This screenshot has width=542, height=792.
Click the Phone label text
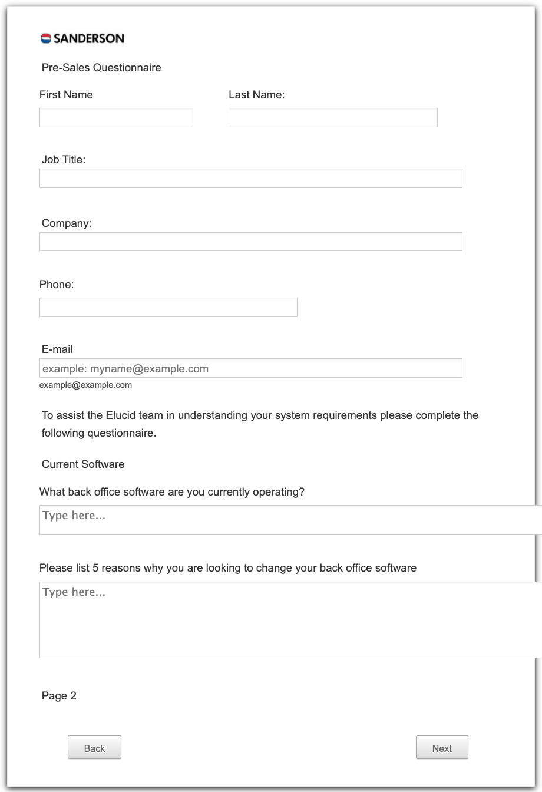pos(57,285)
